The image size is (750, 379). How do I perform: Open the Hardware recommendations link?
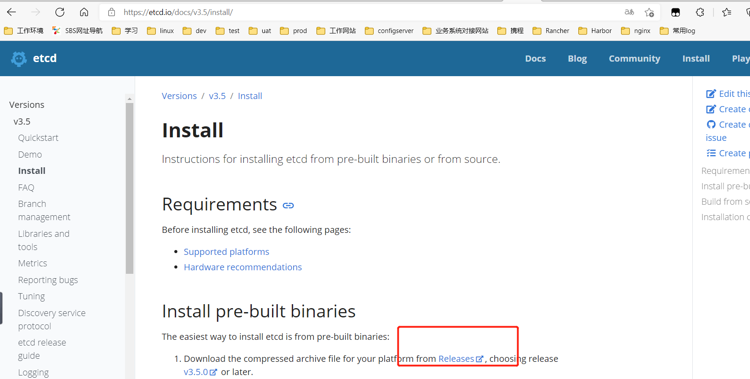coord(243,267)
